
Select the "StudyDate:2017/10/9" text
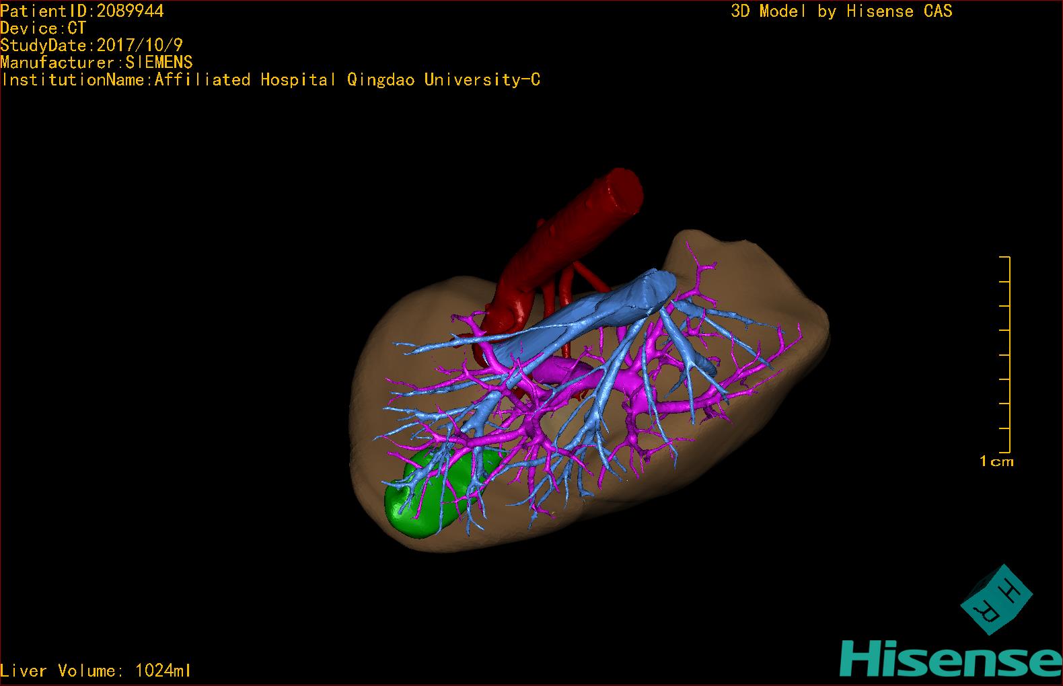point(91,45)
